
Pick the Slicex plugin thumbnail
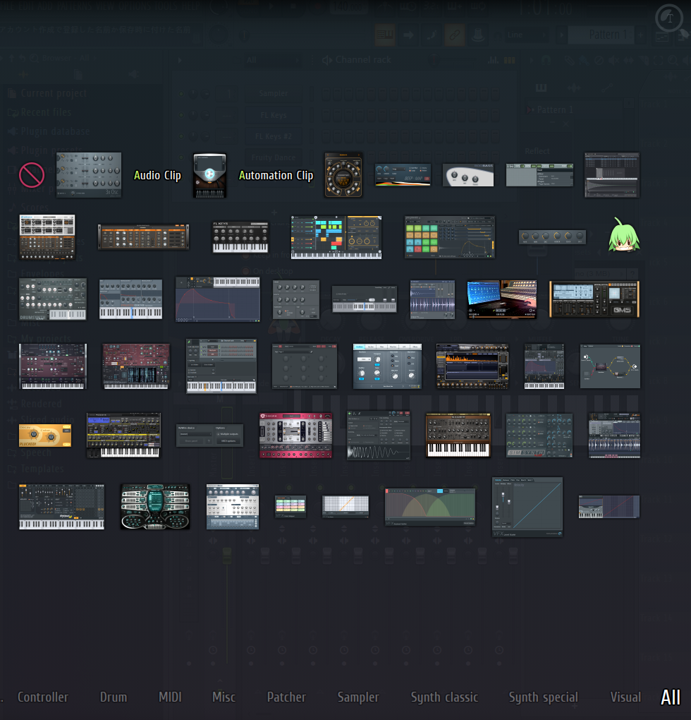[x=614, y=436]
